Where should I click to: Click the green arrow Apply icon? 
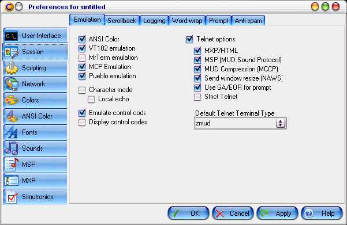tap(264, 213)
